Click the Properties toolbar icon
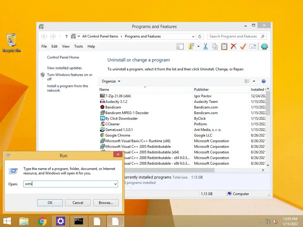 (x=253, y=46)
